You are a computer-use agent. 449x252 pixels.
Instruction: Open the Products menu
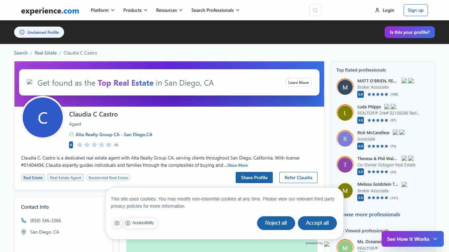click(x=135, y=10)
